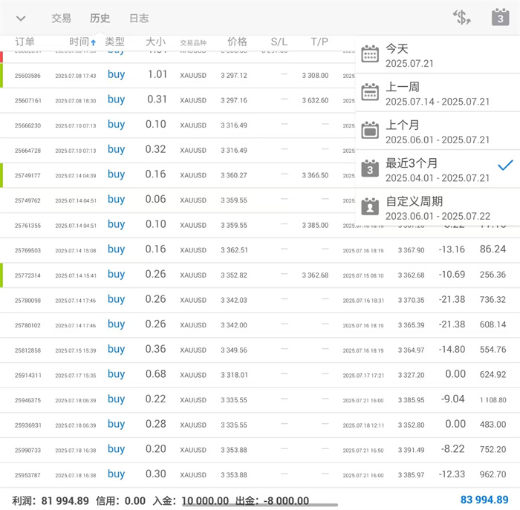
Task: Click T/P value 3 632.60
Action: (x=315, y=100)
